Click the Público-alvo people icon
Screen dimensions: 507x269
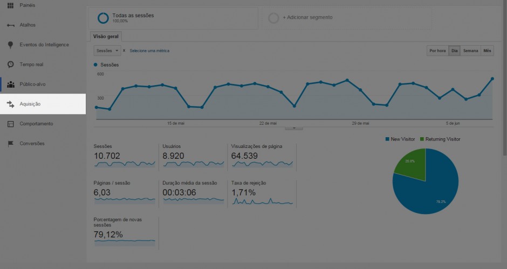[11, 84]
